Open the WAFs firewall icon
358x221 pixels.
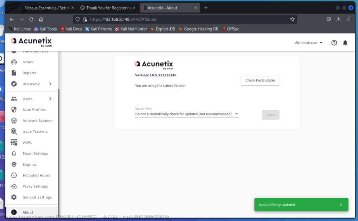(14, 142)
